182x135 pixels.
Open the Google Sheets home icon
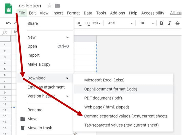tap(9, 9)
